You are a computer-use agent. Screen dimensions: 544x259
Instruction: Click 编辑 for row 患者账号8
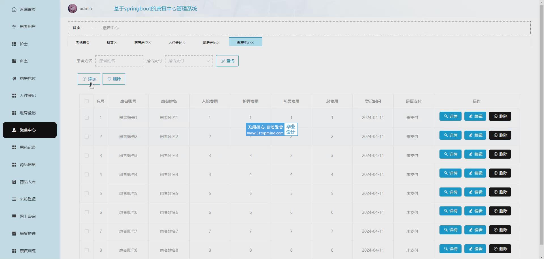[x=475, y=249]
